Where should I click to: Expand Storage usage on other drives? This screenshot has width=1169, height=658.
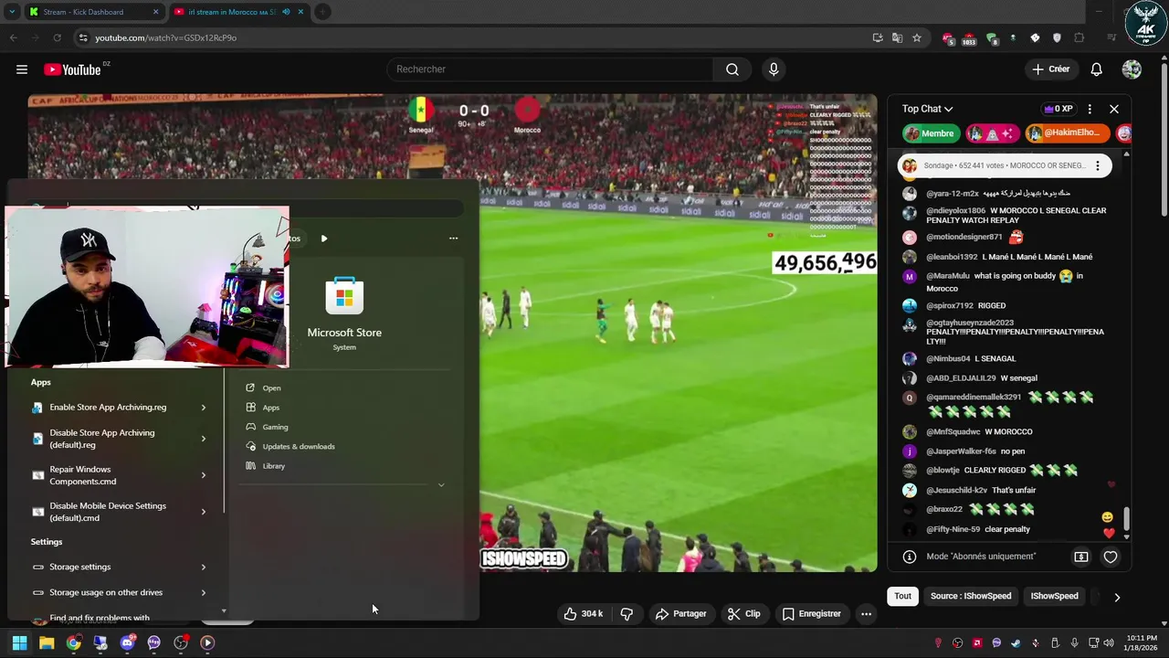point(203,592)
